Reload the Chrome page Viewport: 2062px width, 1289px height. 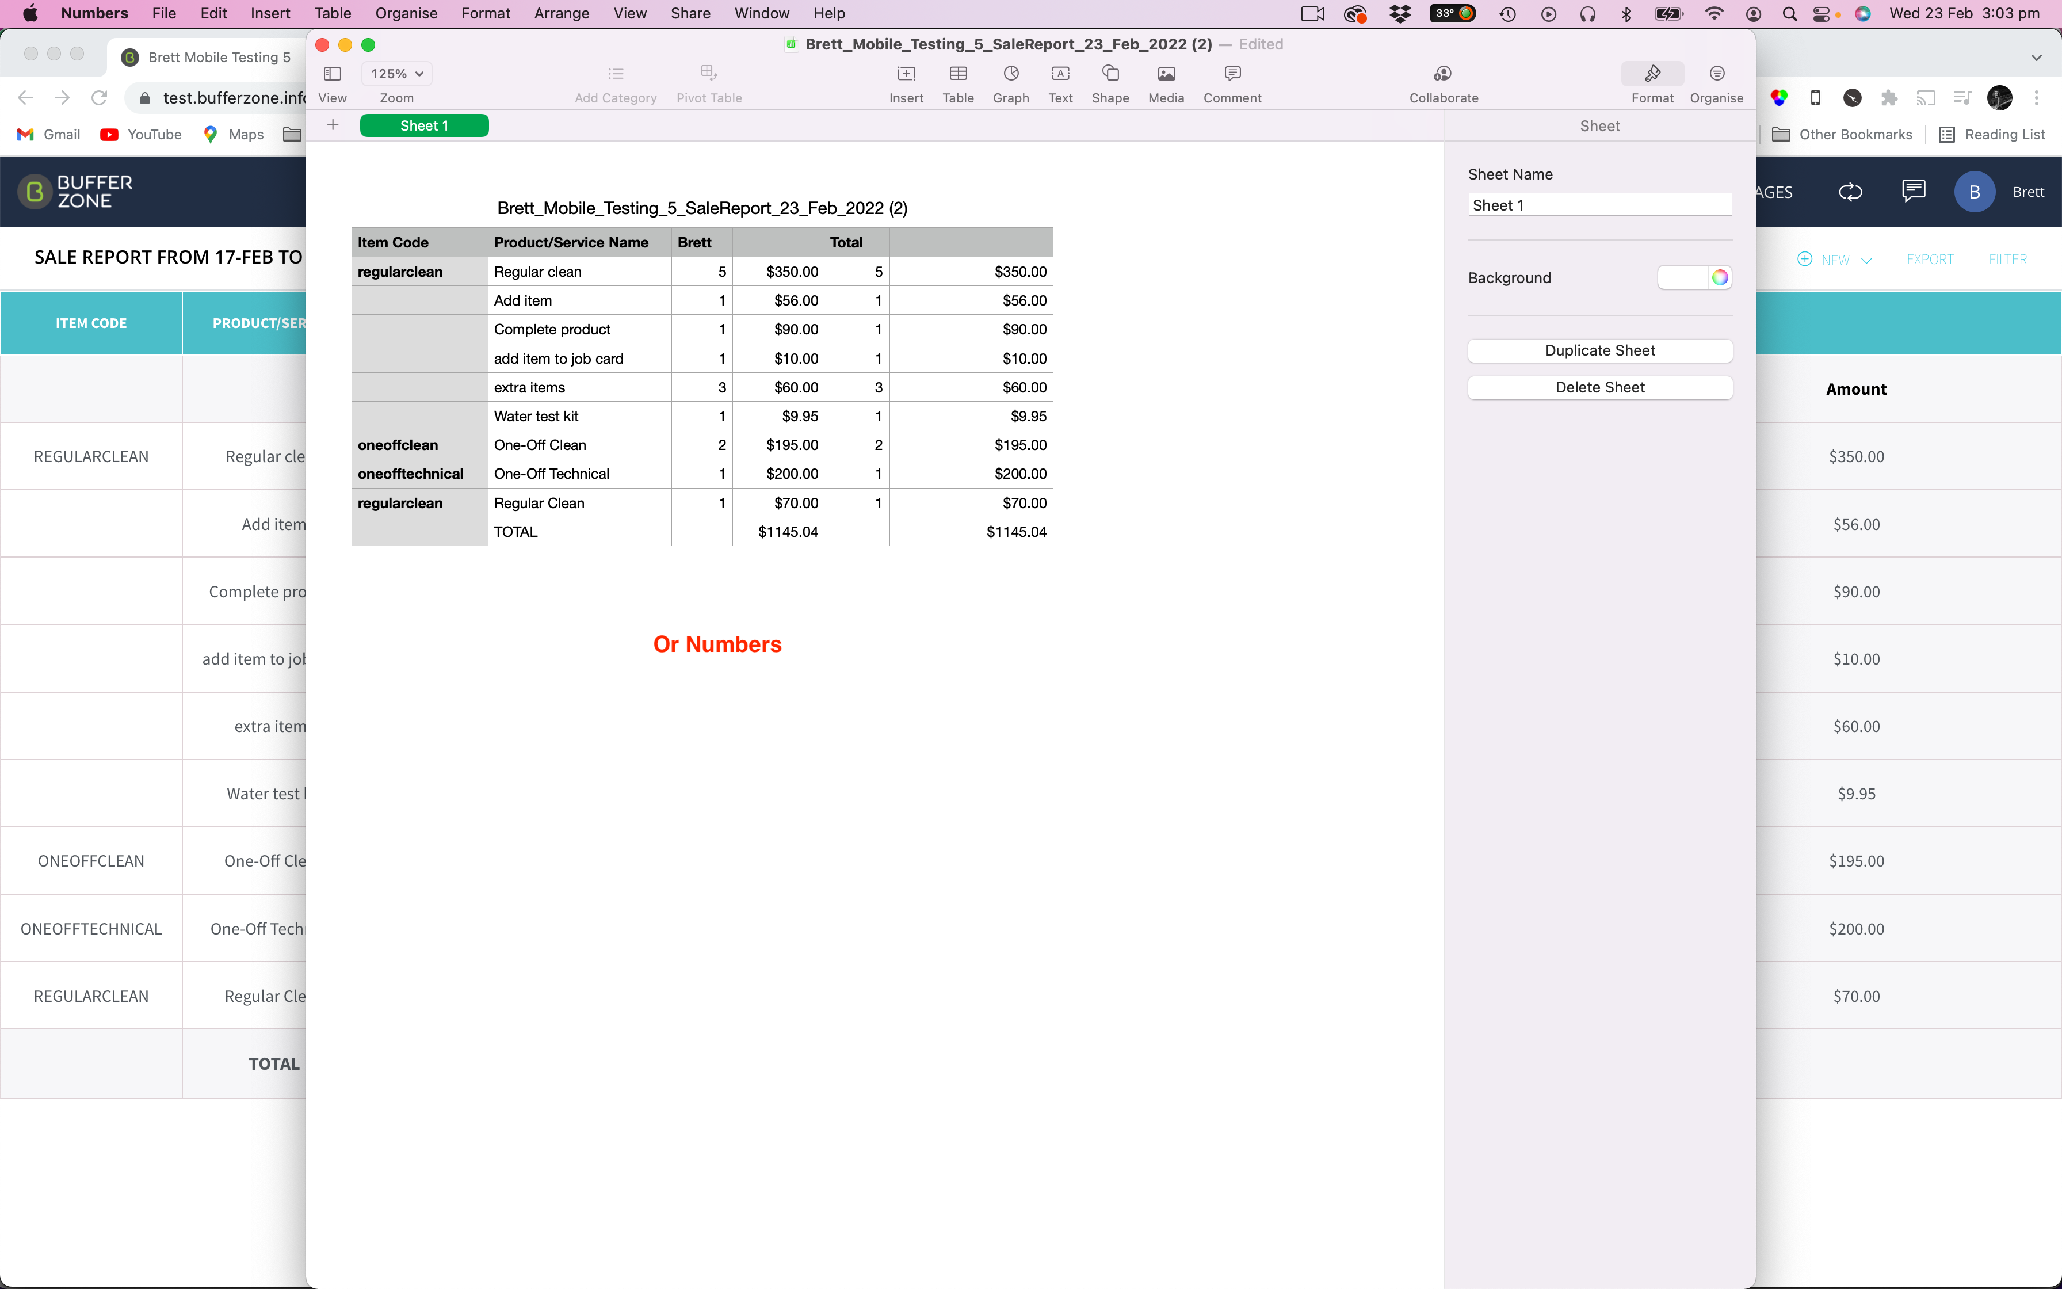click(x=99, y=98)
